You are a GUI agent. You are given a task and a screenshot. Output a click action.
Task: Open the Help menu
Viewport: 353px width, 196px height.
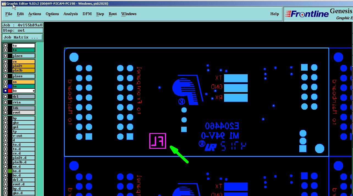(x=275, y=14)
